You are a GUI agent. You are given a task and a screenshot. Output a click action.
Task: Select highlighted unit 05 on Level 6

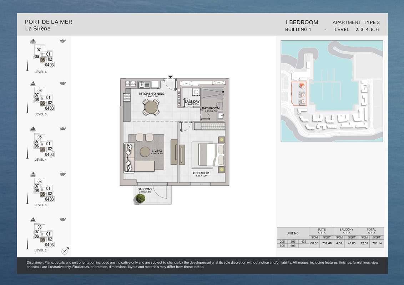tap(42, 60)
